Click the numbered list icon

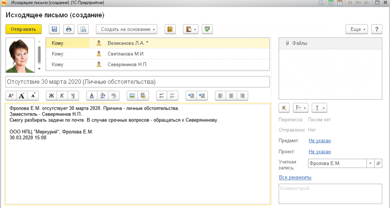point(173,96)
